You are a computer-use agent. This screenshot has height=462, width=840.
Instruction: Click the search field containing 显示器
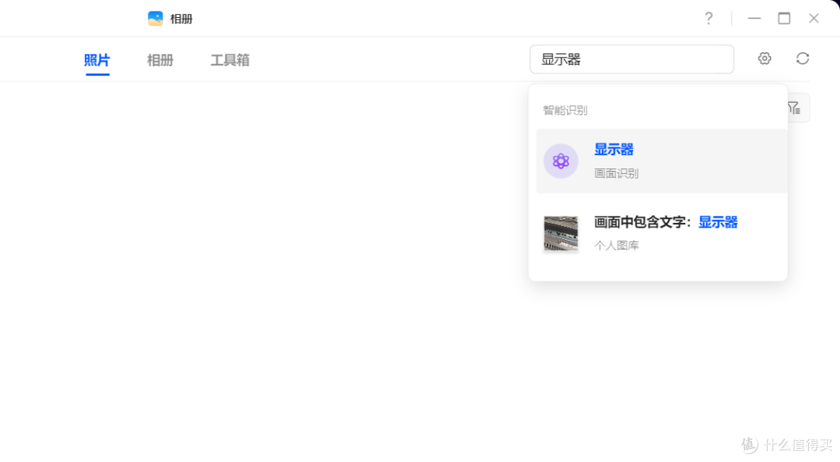point(632,59)
